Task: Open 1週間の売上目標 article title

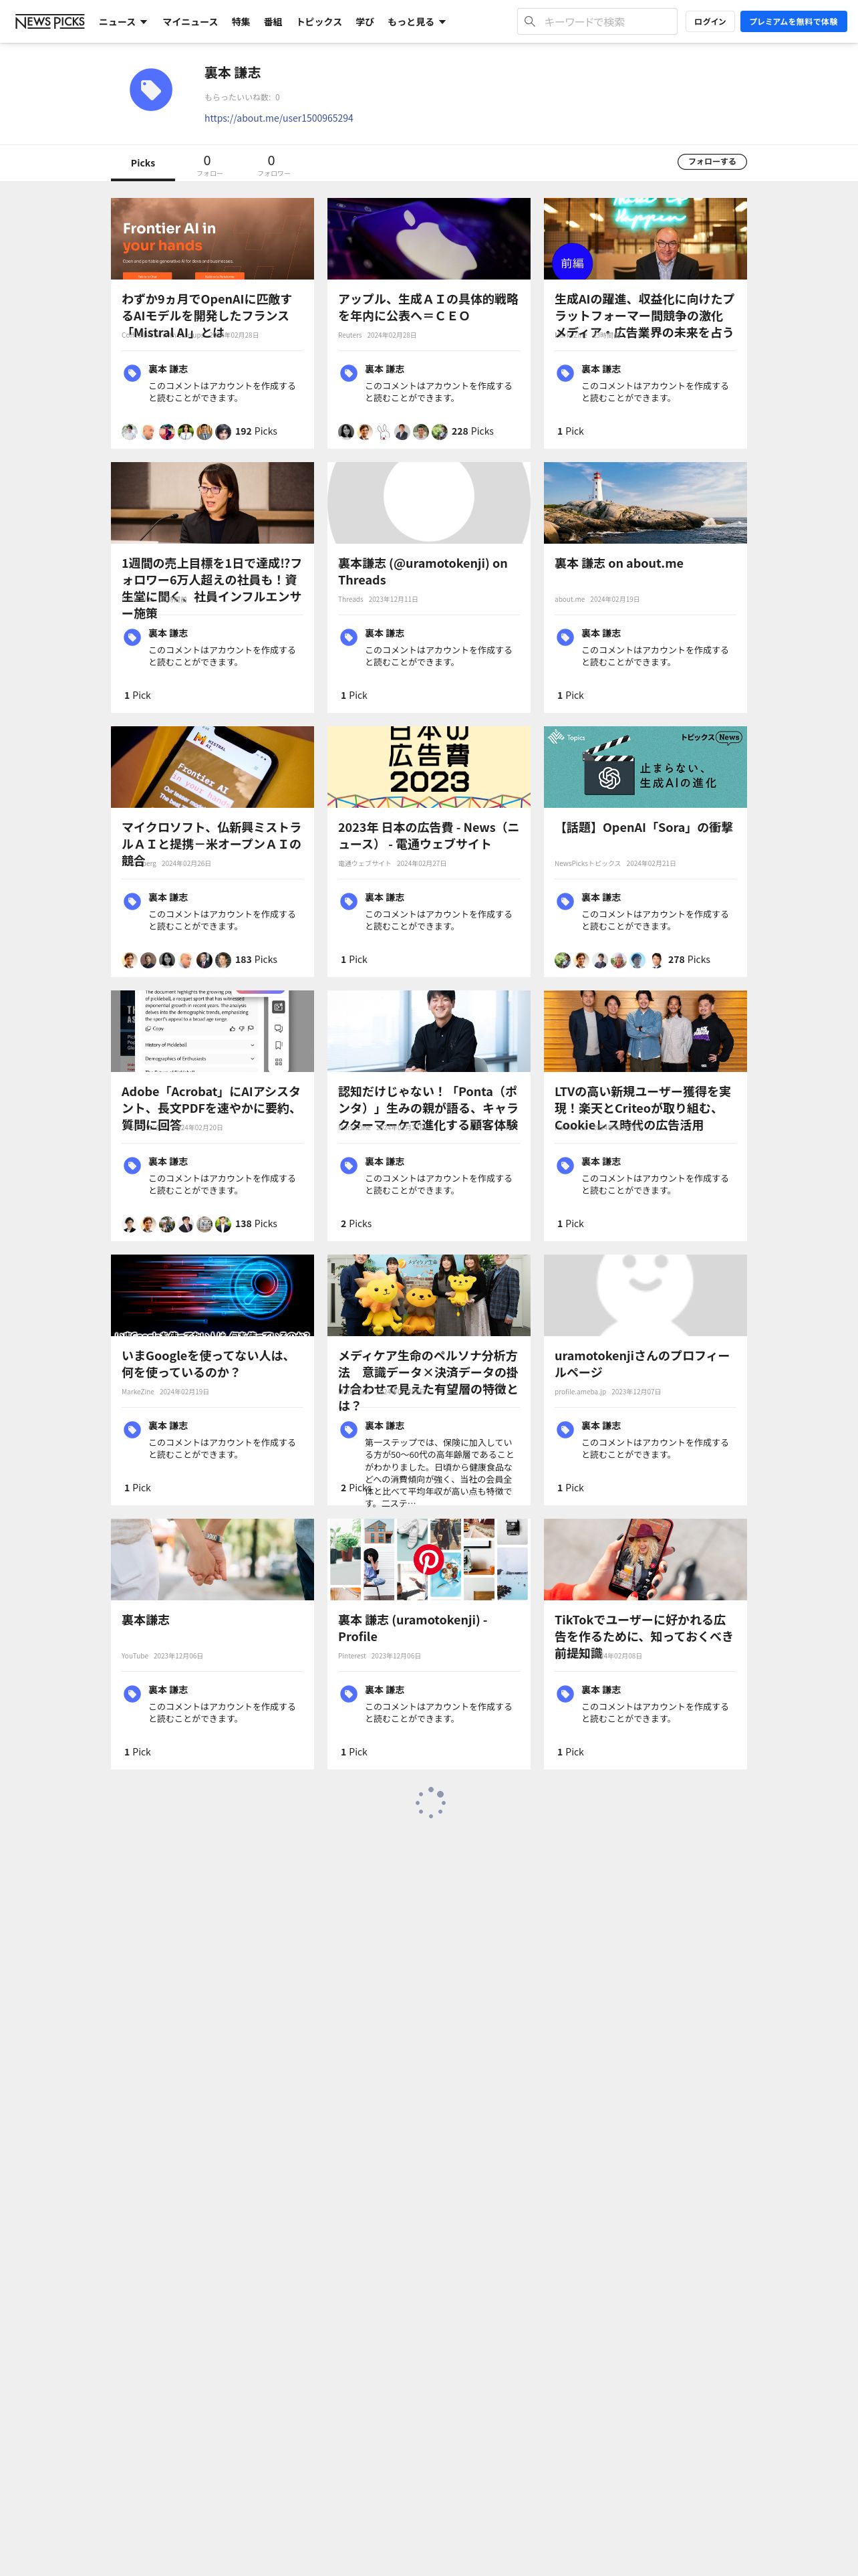Action: point(212,588)
